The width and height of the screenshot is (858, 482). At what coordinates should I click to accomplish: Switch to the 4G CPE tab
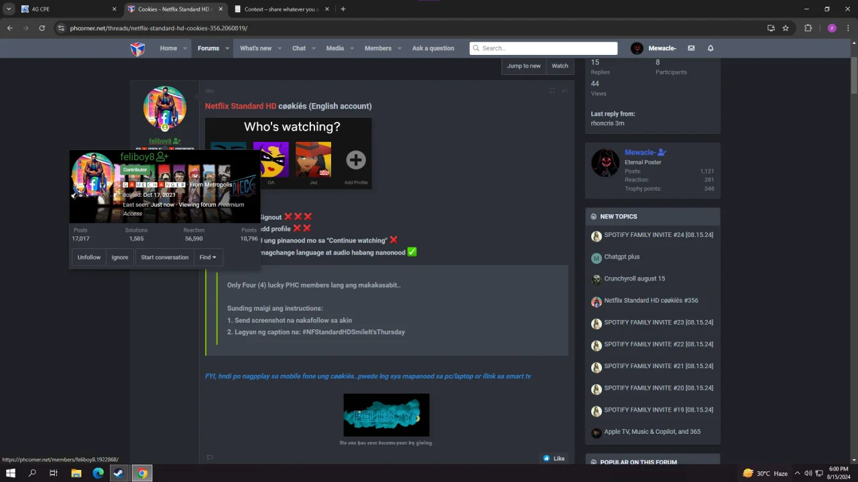(x=67, y=9)
